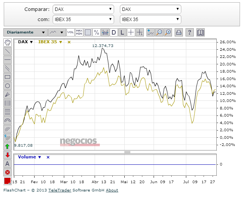Remove the IBEX 35 comparison series
Screen dimensions: 243x199
[69, 42]
